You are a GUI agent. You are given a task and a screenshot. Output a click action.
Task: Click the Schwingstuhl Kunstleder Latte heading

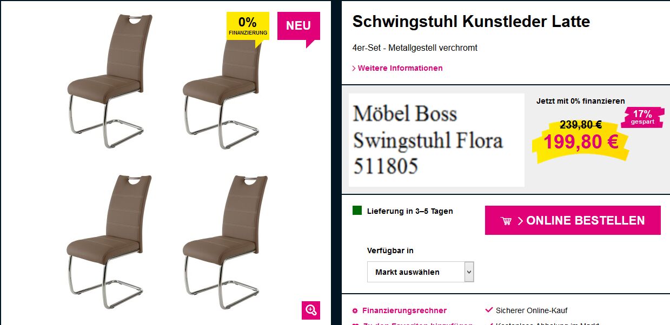[x=471, y=22]
